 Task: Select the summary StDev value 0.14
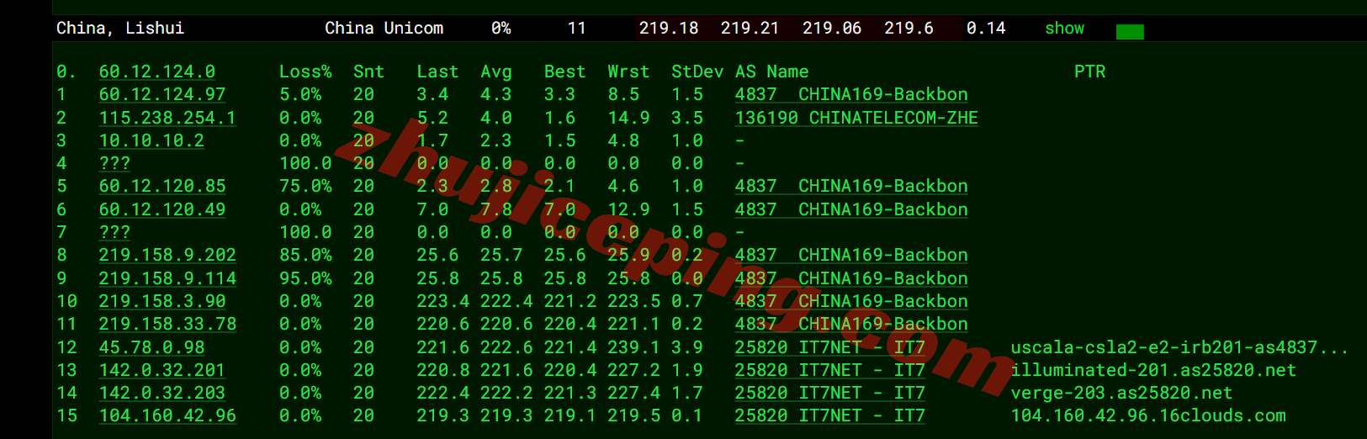(986, 28)
